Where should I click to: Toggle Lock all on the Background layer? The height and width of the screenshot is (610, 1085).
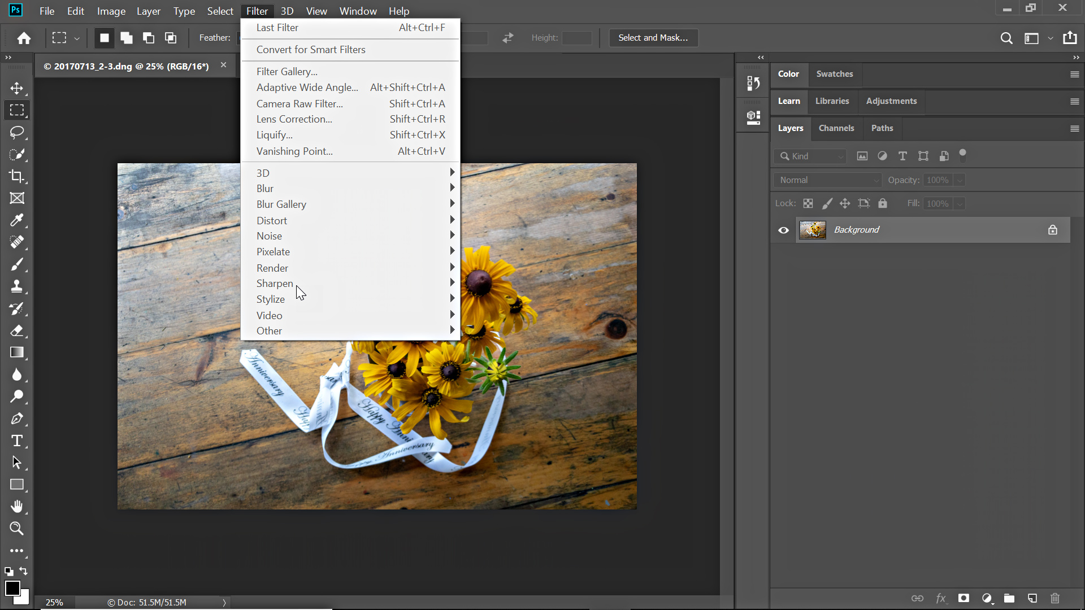point(883,203)
